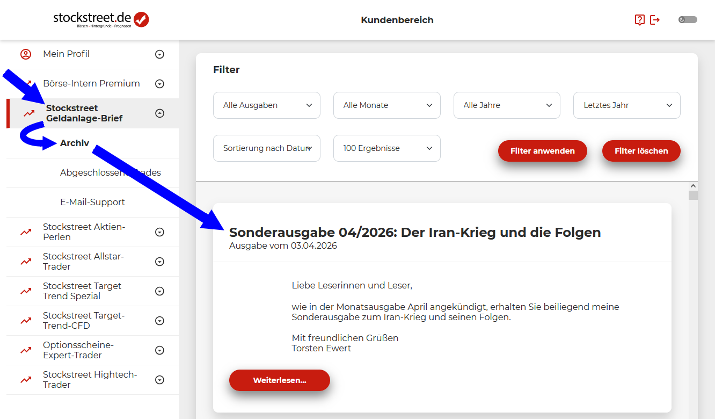Viewport: 715px width, 419px height.
Task: Open the help question mark icon
Action: [x=639, y=20]
